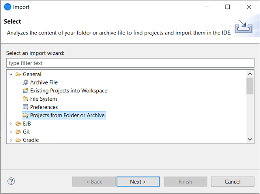The image size is (260, 194).
Task: Cancel the Import dialog
Action: pos(232,182)
